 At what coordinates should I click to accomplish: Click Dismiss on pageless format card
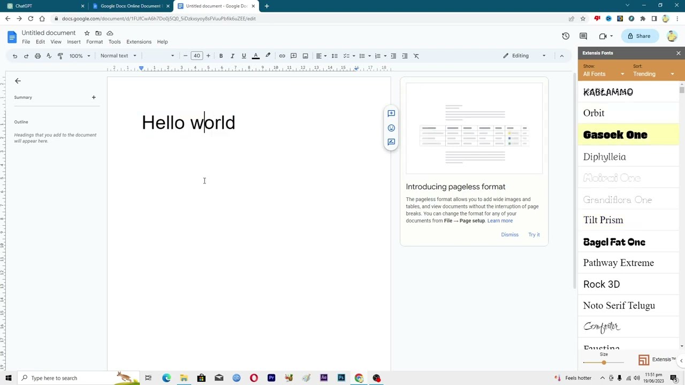click(509, 235)
